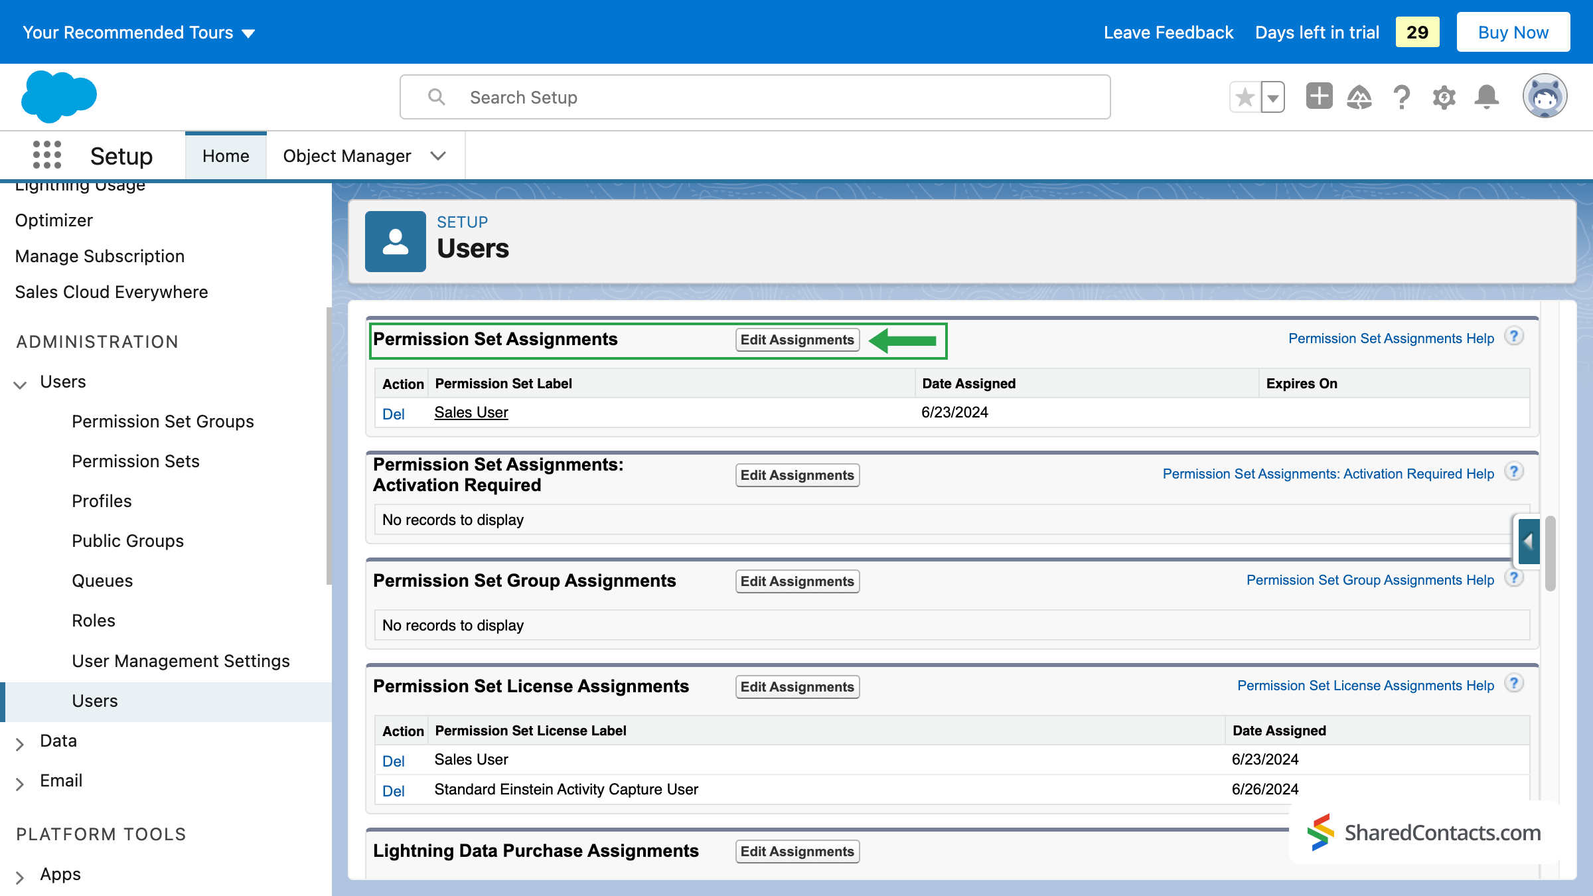The height and width of the screenshot is (896, 1593).
Task: Open Public Groups in the sidebar
Action: [127, 541]
